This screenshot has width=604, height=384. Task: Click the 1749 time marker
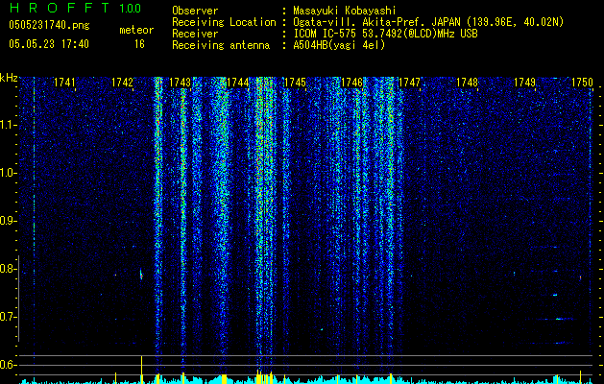(524, 82)
